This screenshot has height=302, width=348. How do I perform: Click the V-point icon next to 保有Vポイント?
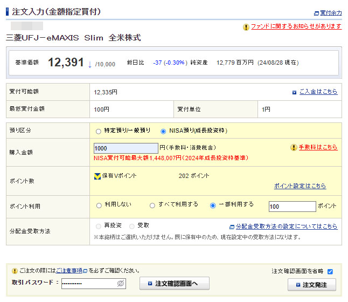[98, 176]
